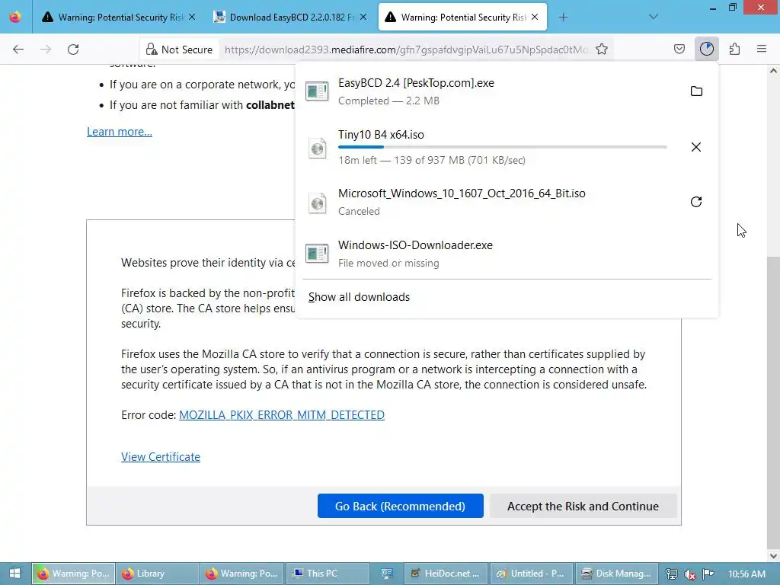
Task: Click Accept the Risk and Continue
Action: (583, 506)
